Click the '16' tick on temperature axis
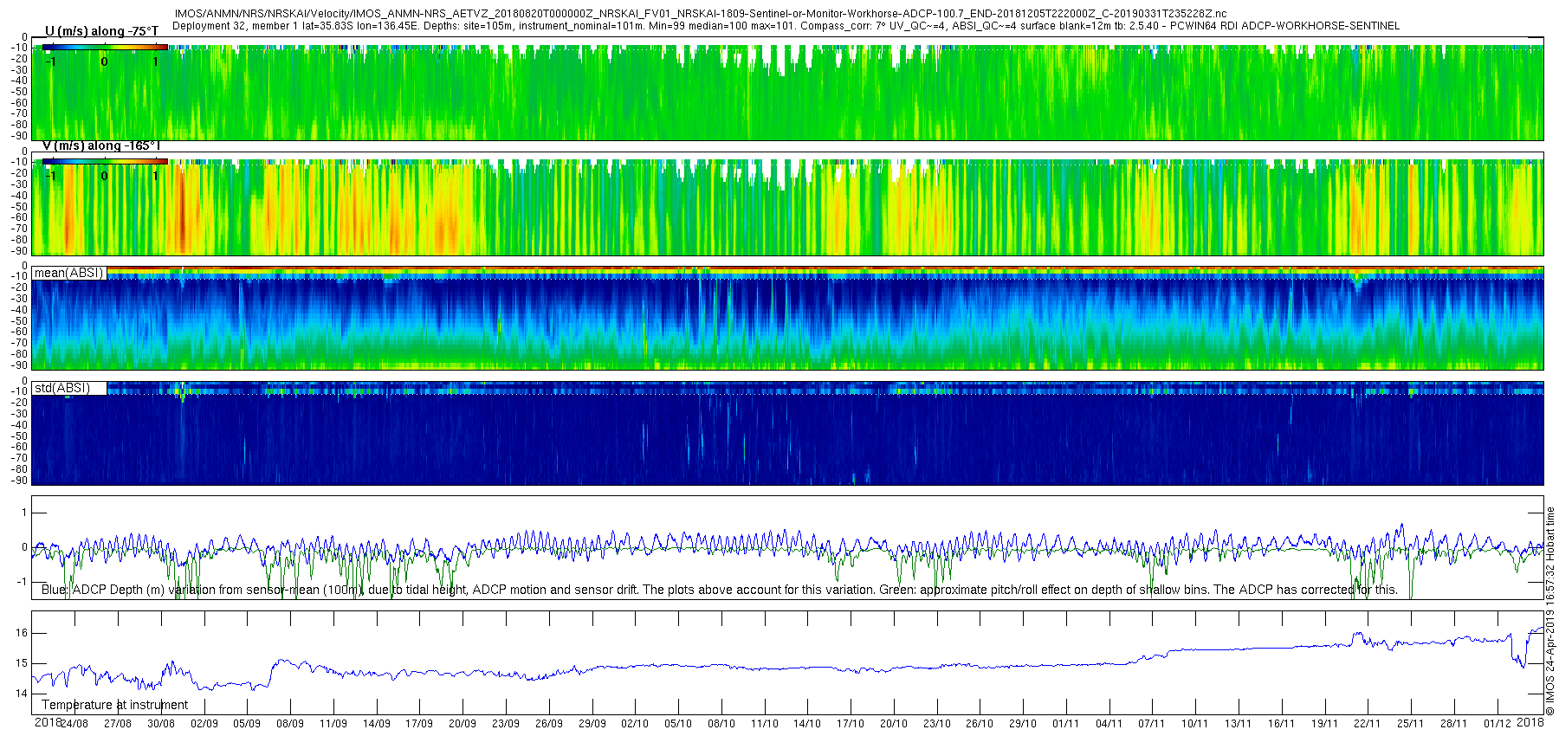This screenshot has width=1559, height=736. (x=22, y=633)
